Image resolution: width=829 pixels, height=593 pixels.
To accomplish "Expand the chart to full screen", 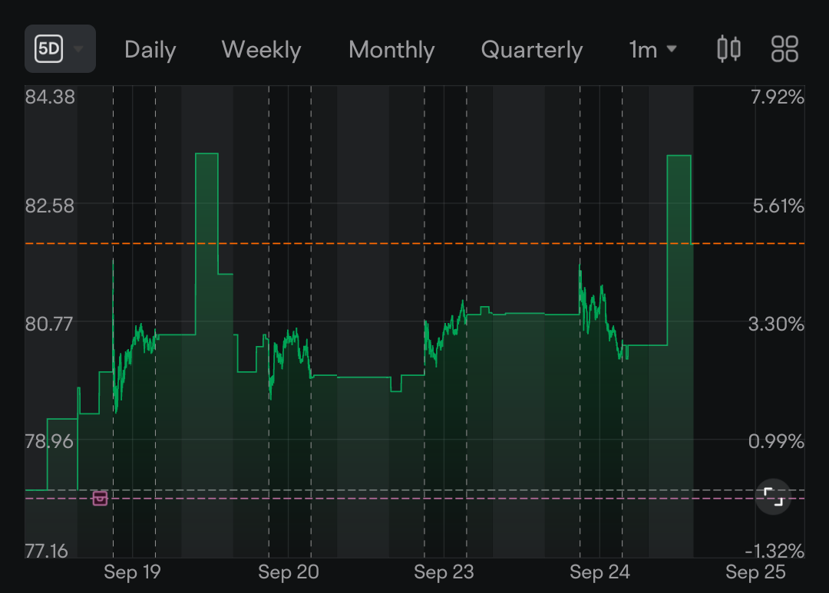I will coord(773,497).
